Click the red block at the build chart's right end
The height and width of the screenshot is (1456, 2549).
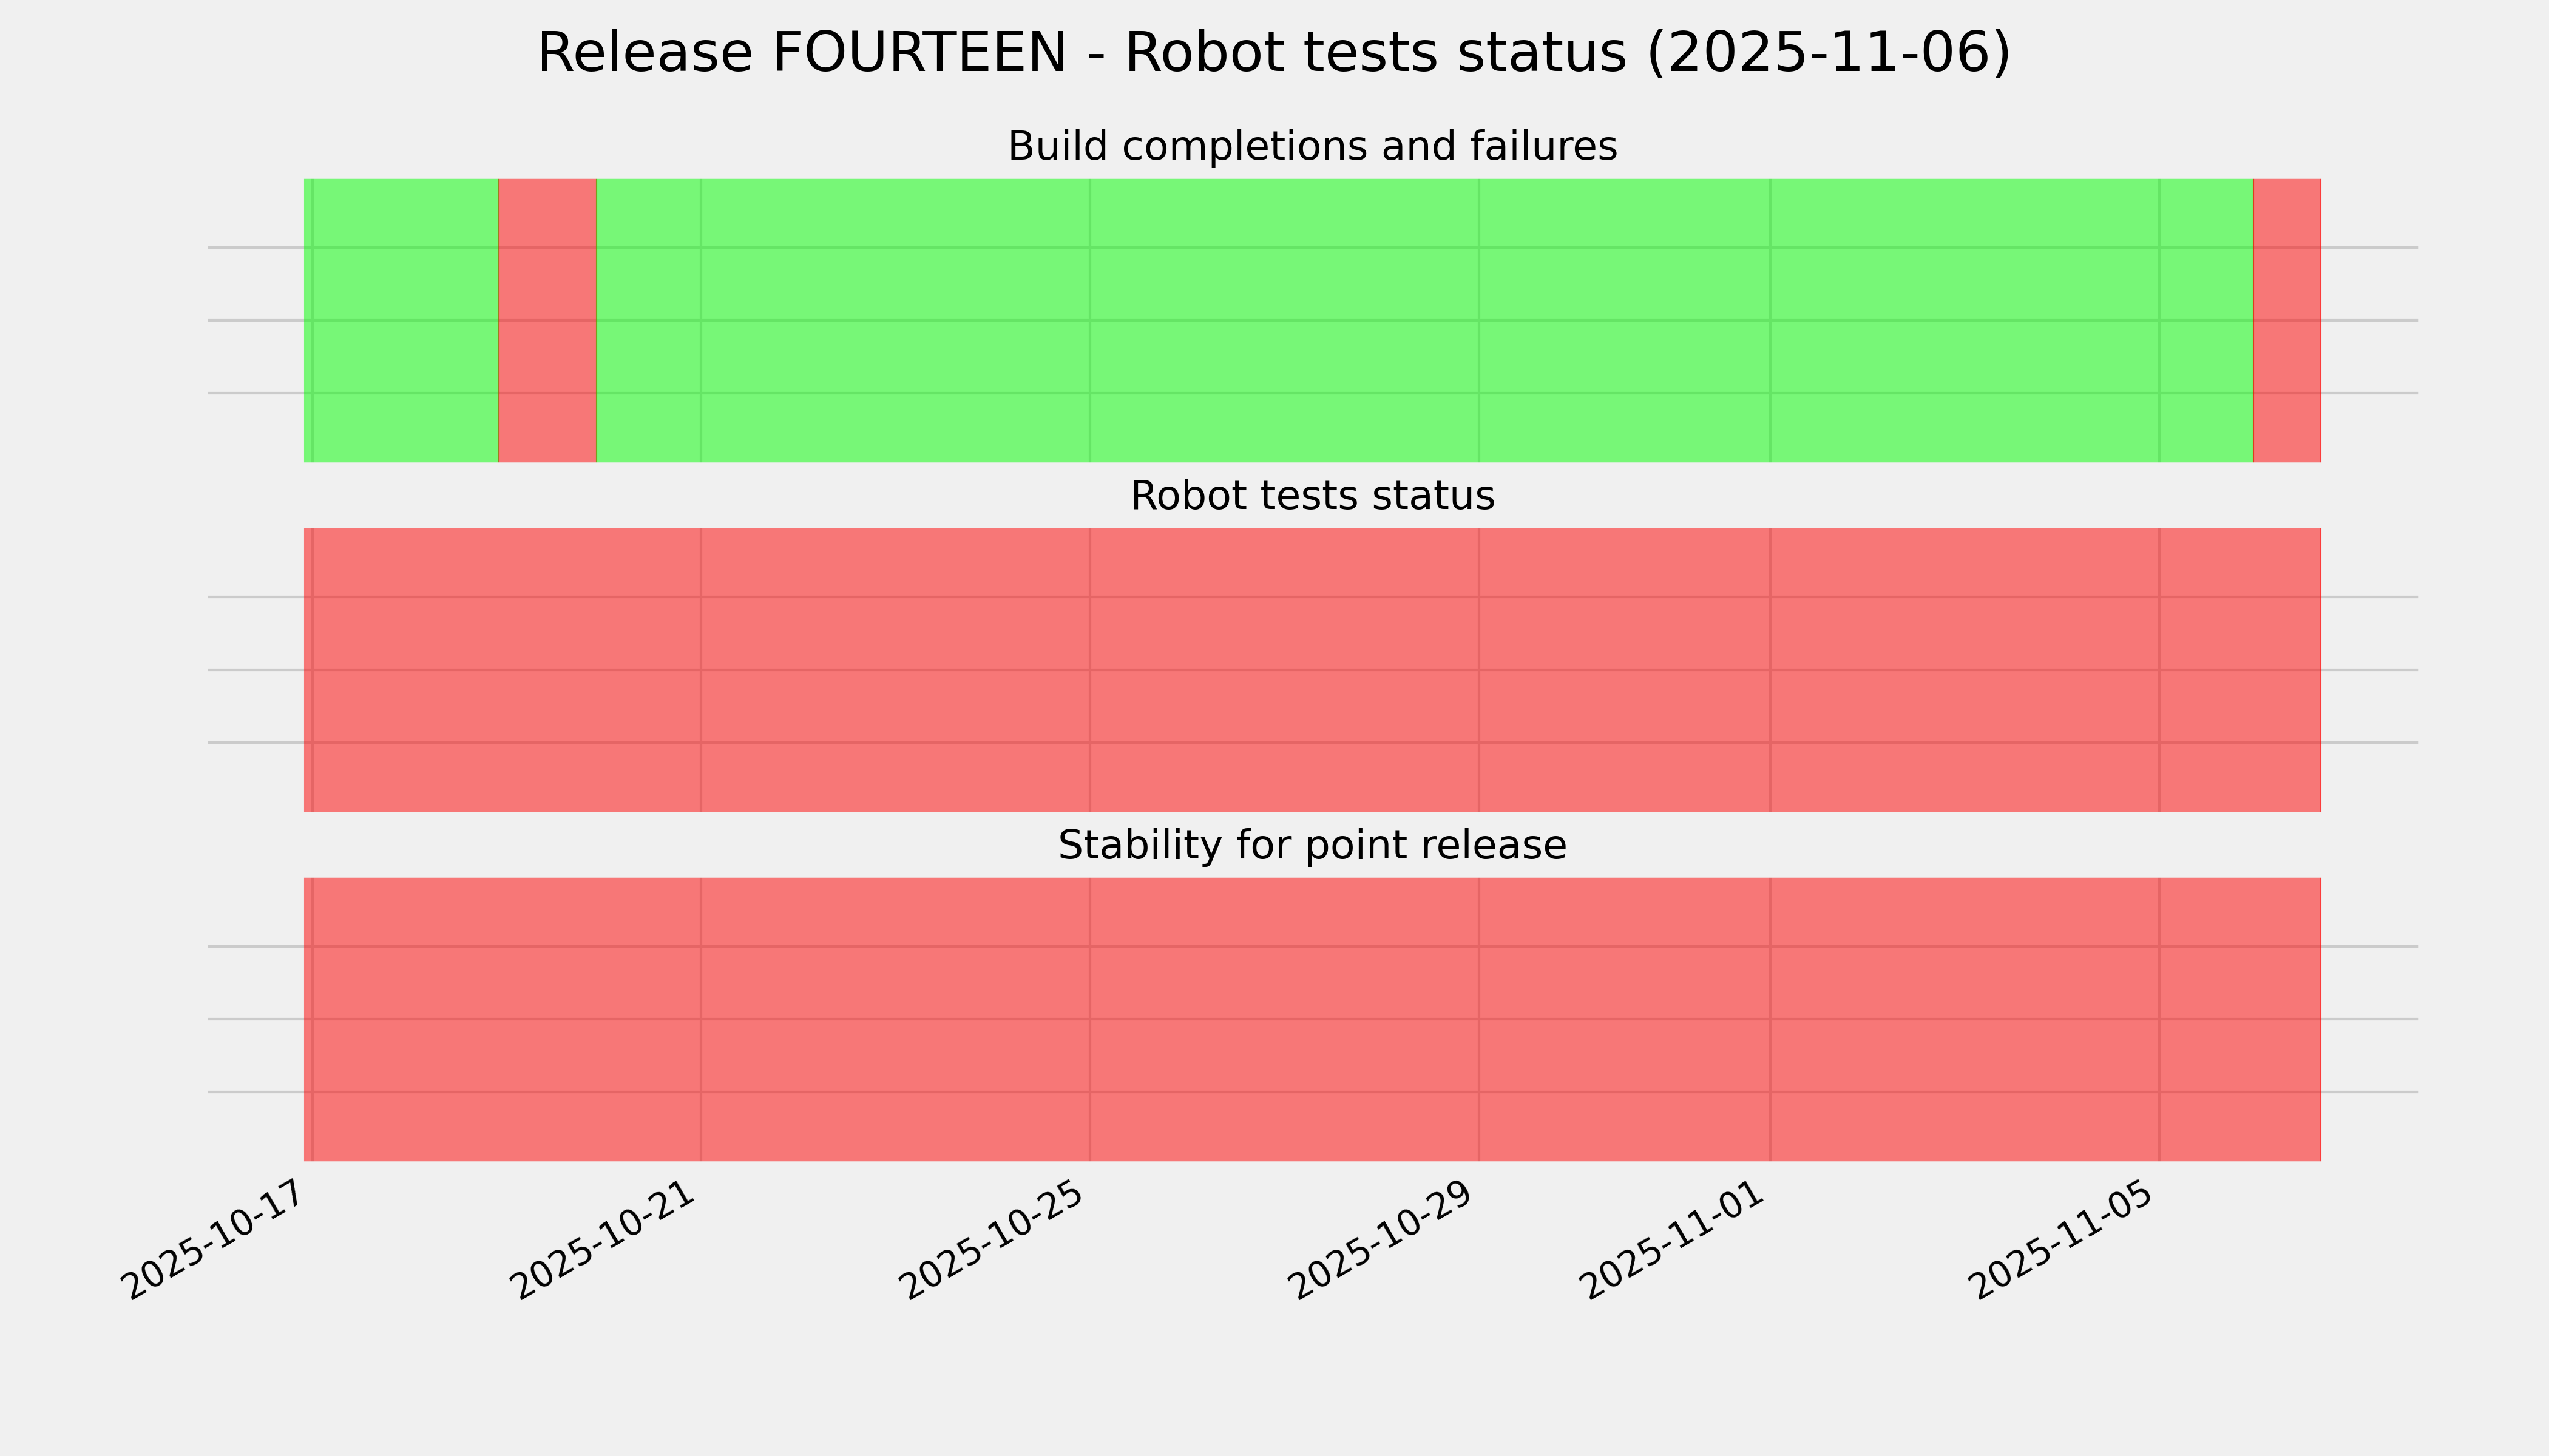[x=2286, y=320]
